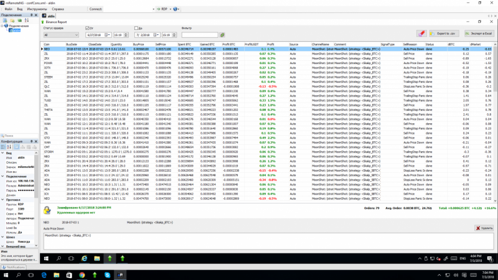Toggle the 'От' from-date checkbox
This screenshot has width=498, height=280.
coord(87,28)
